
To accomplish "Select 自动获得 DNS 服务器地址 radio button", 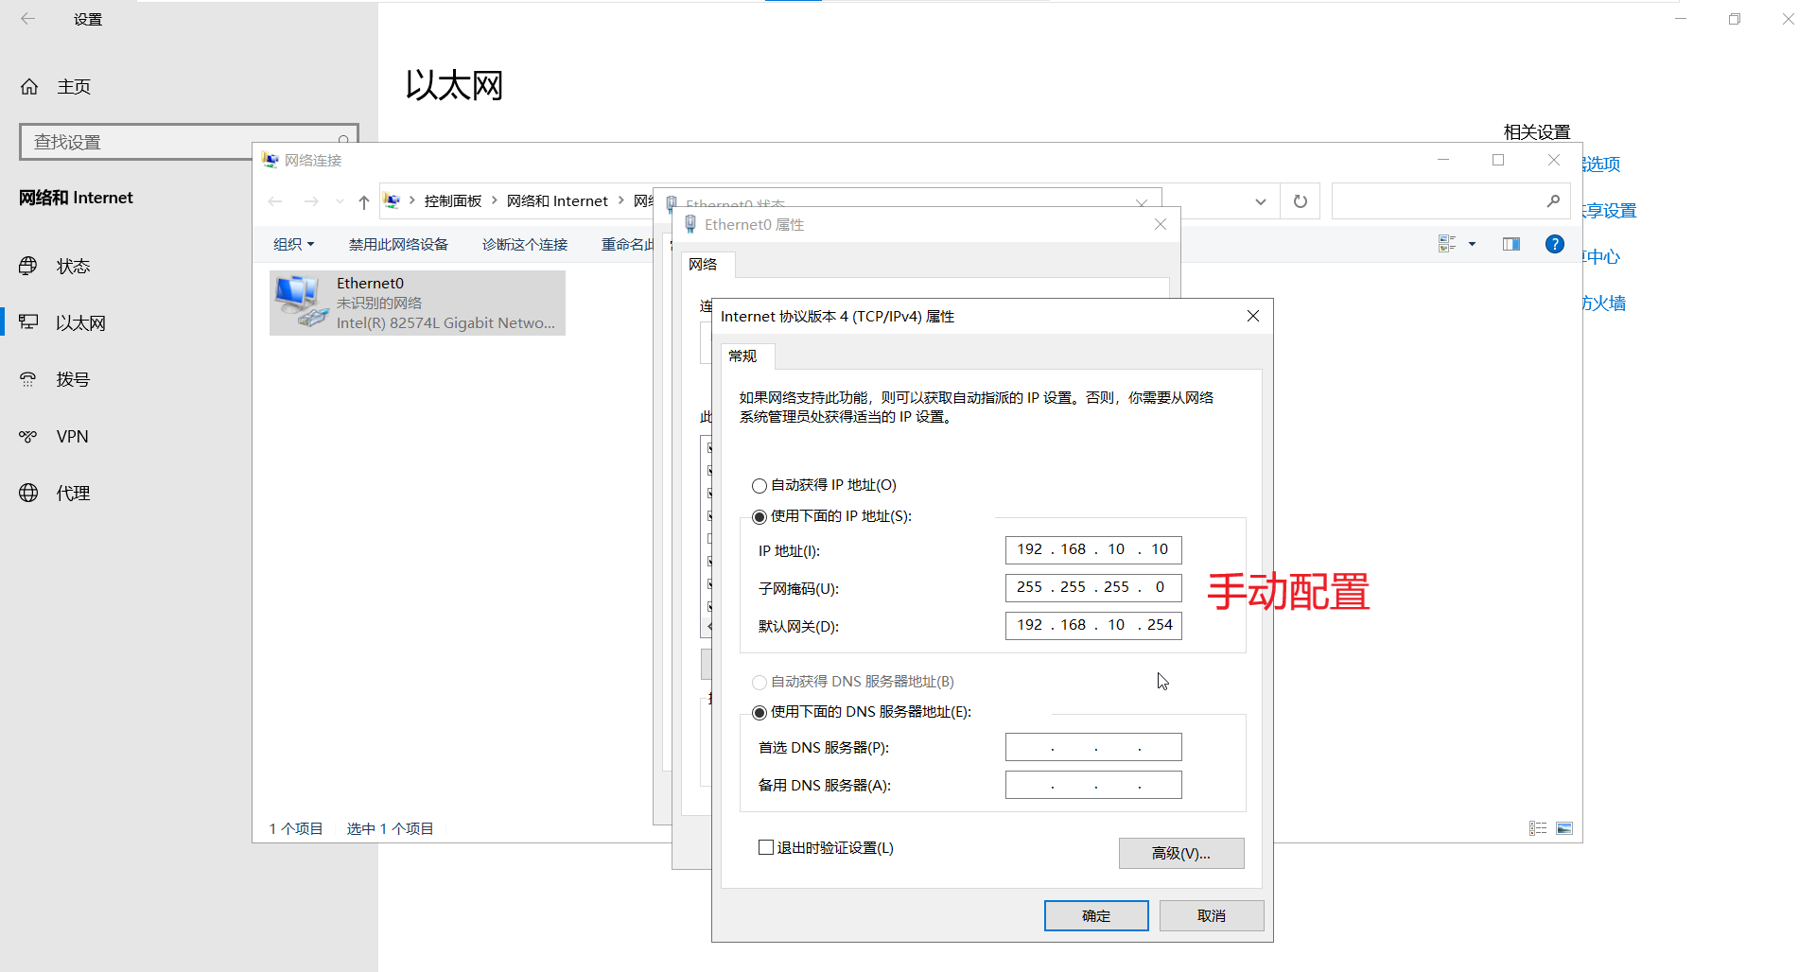I will [x=759, y=682].
